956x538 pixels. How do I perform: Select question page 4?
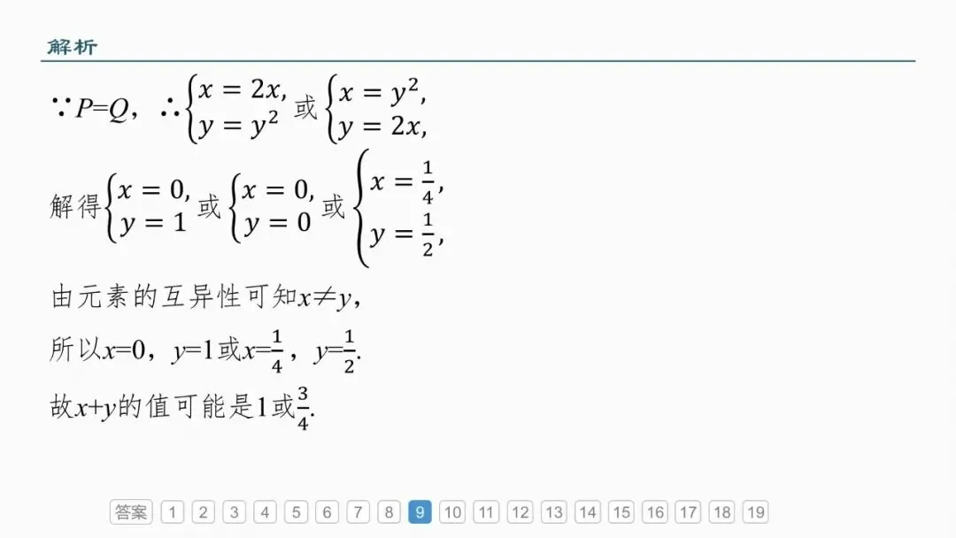[x=266, y=511]
